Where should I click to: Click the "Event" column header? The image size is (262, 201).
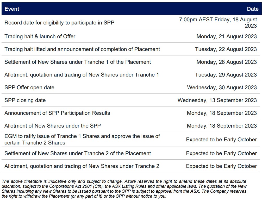point(12,9)
